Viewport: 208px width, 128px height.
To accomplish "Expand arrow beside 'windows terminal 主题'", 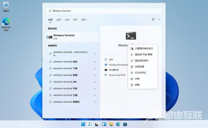I will [95, 95].
